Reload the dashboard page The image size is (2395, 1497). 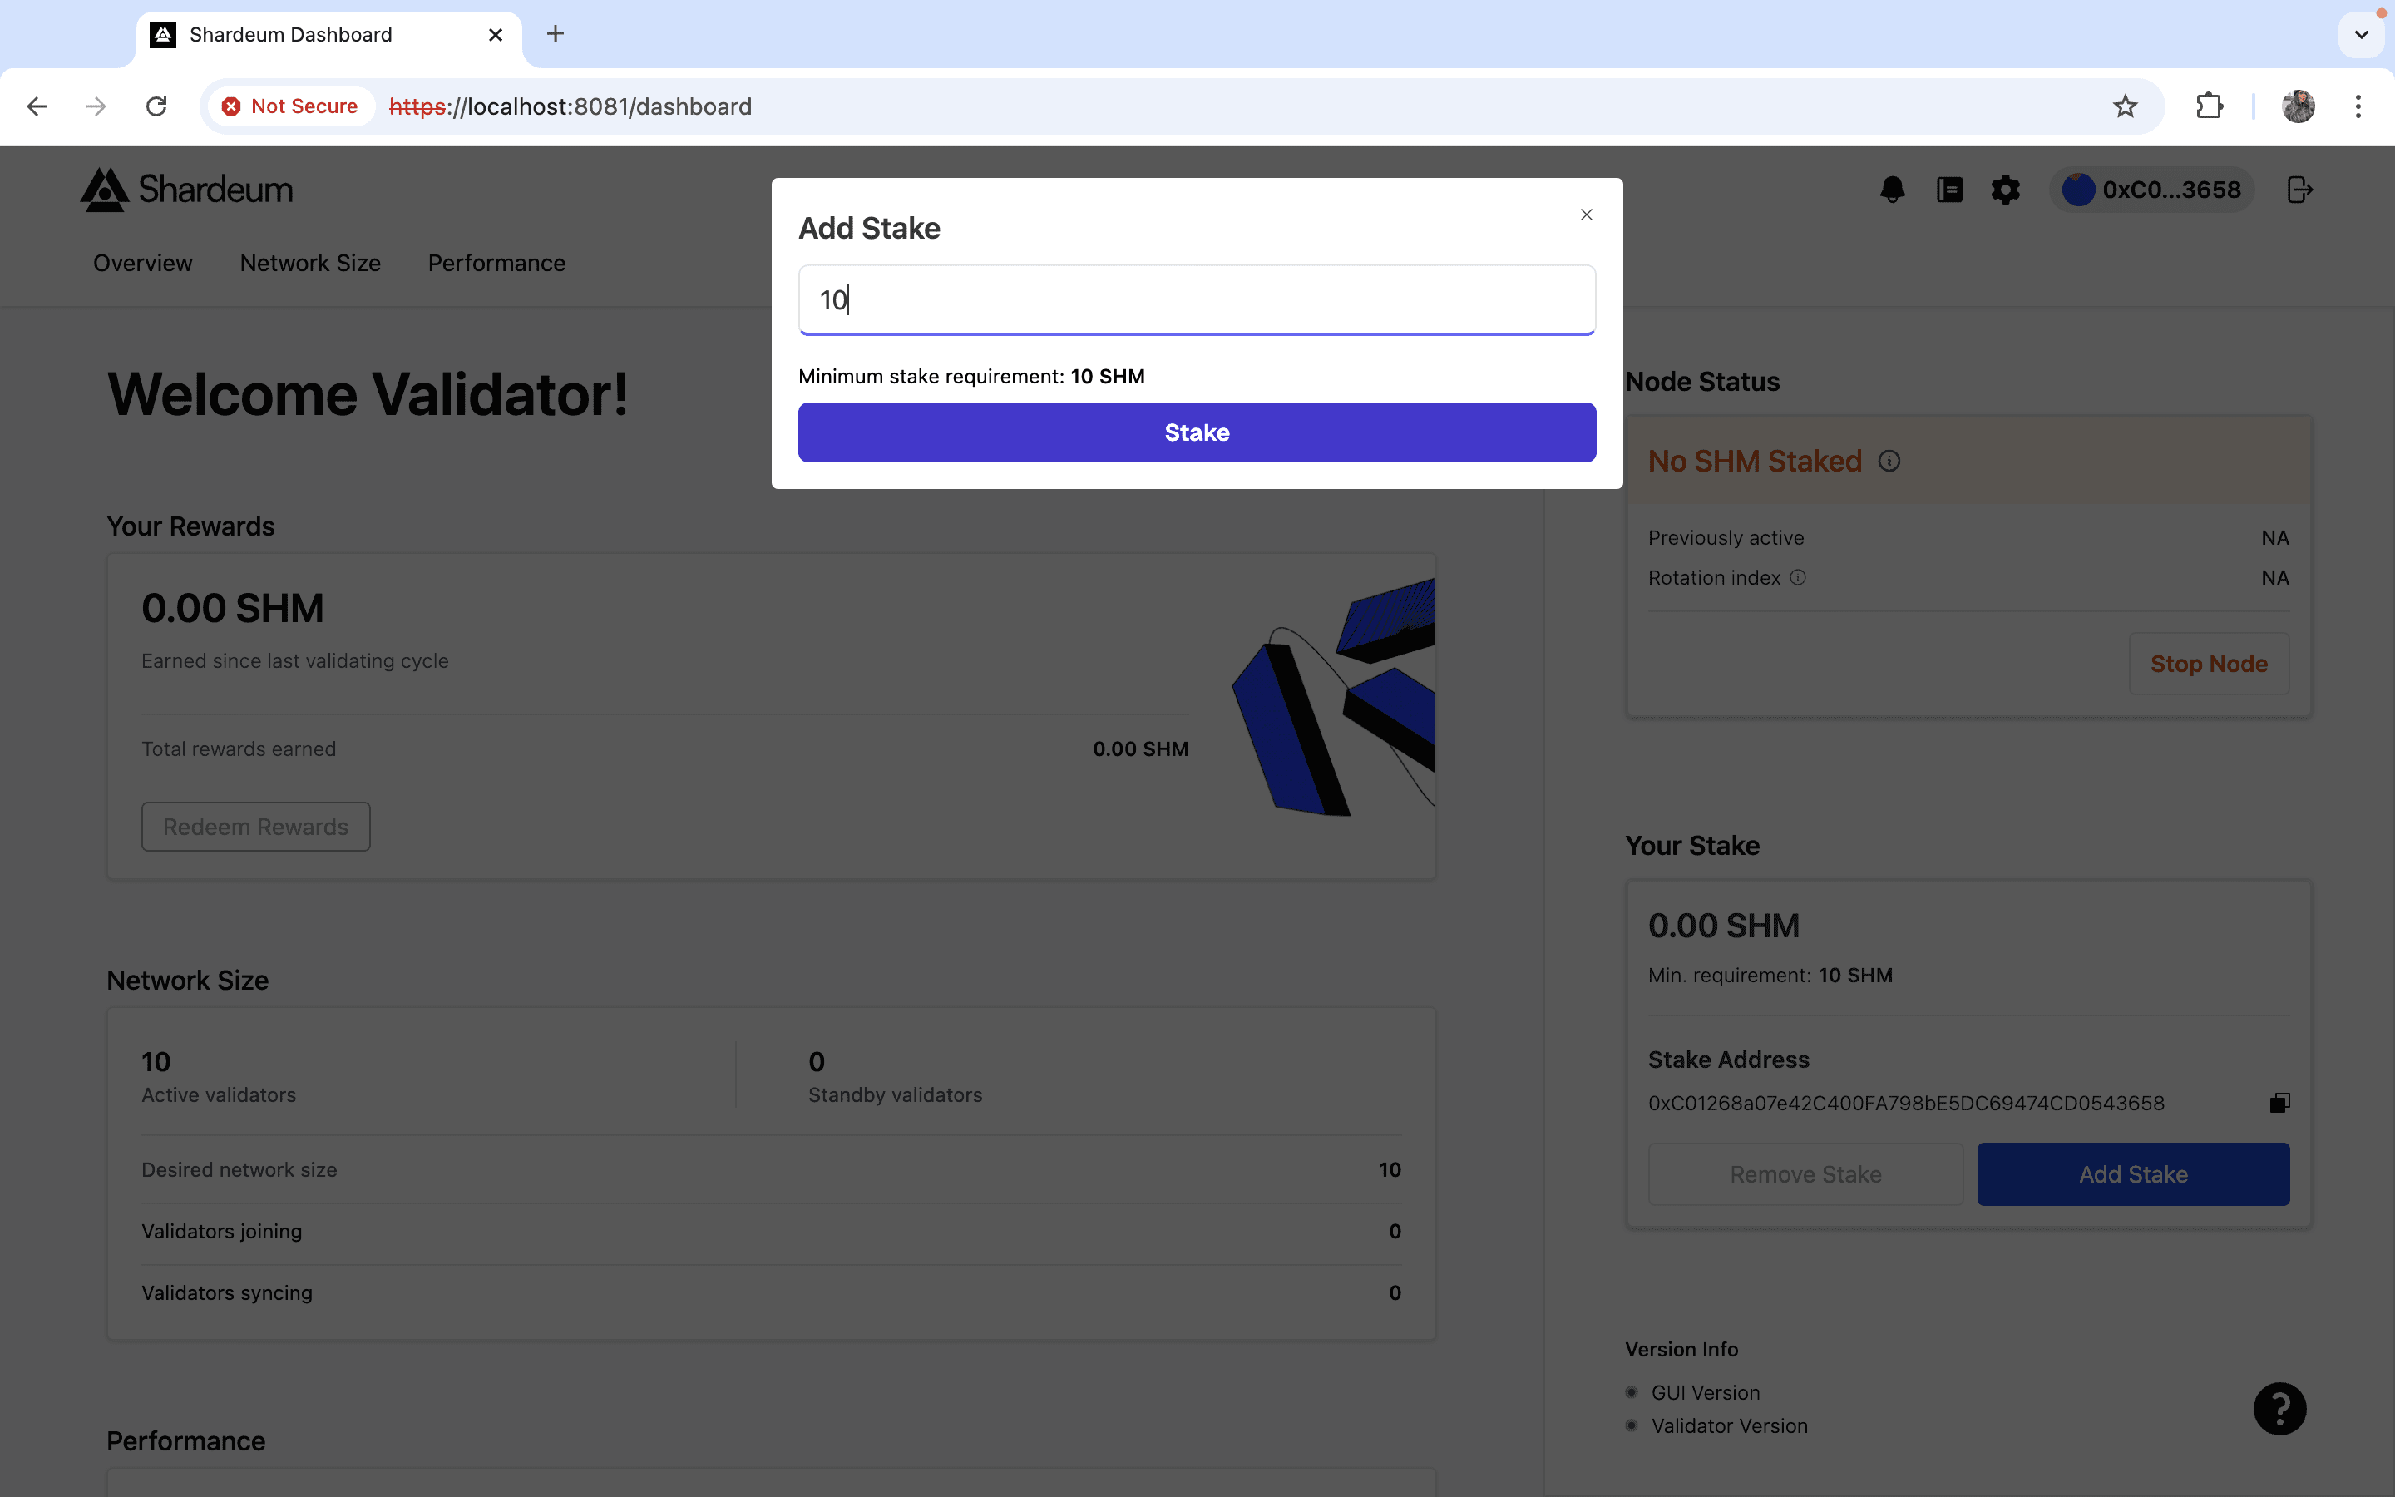click(156, 106)
